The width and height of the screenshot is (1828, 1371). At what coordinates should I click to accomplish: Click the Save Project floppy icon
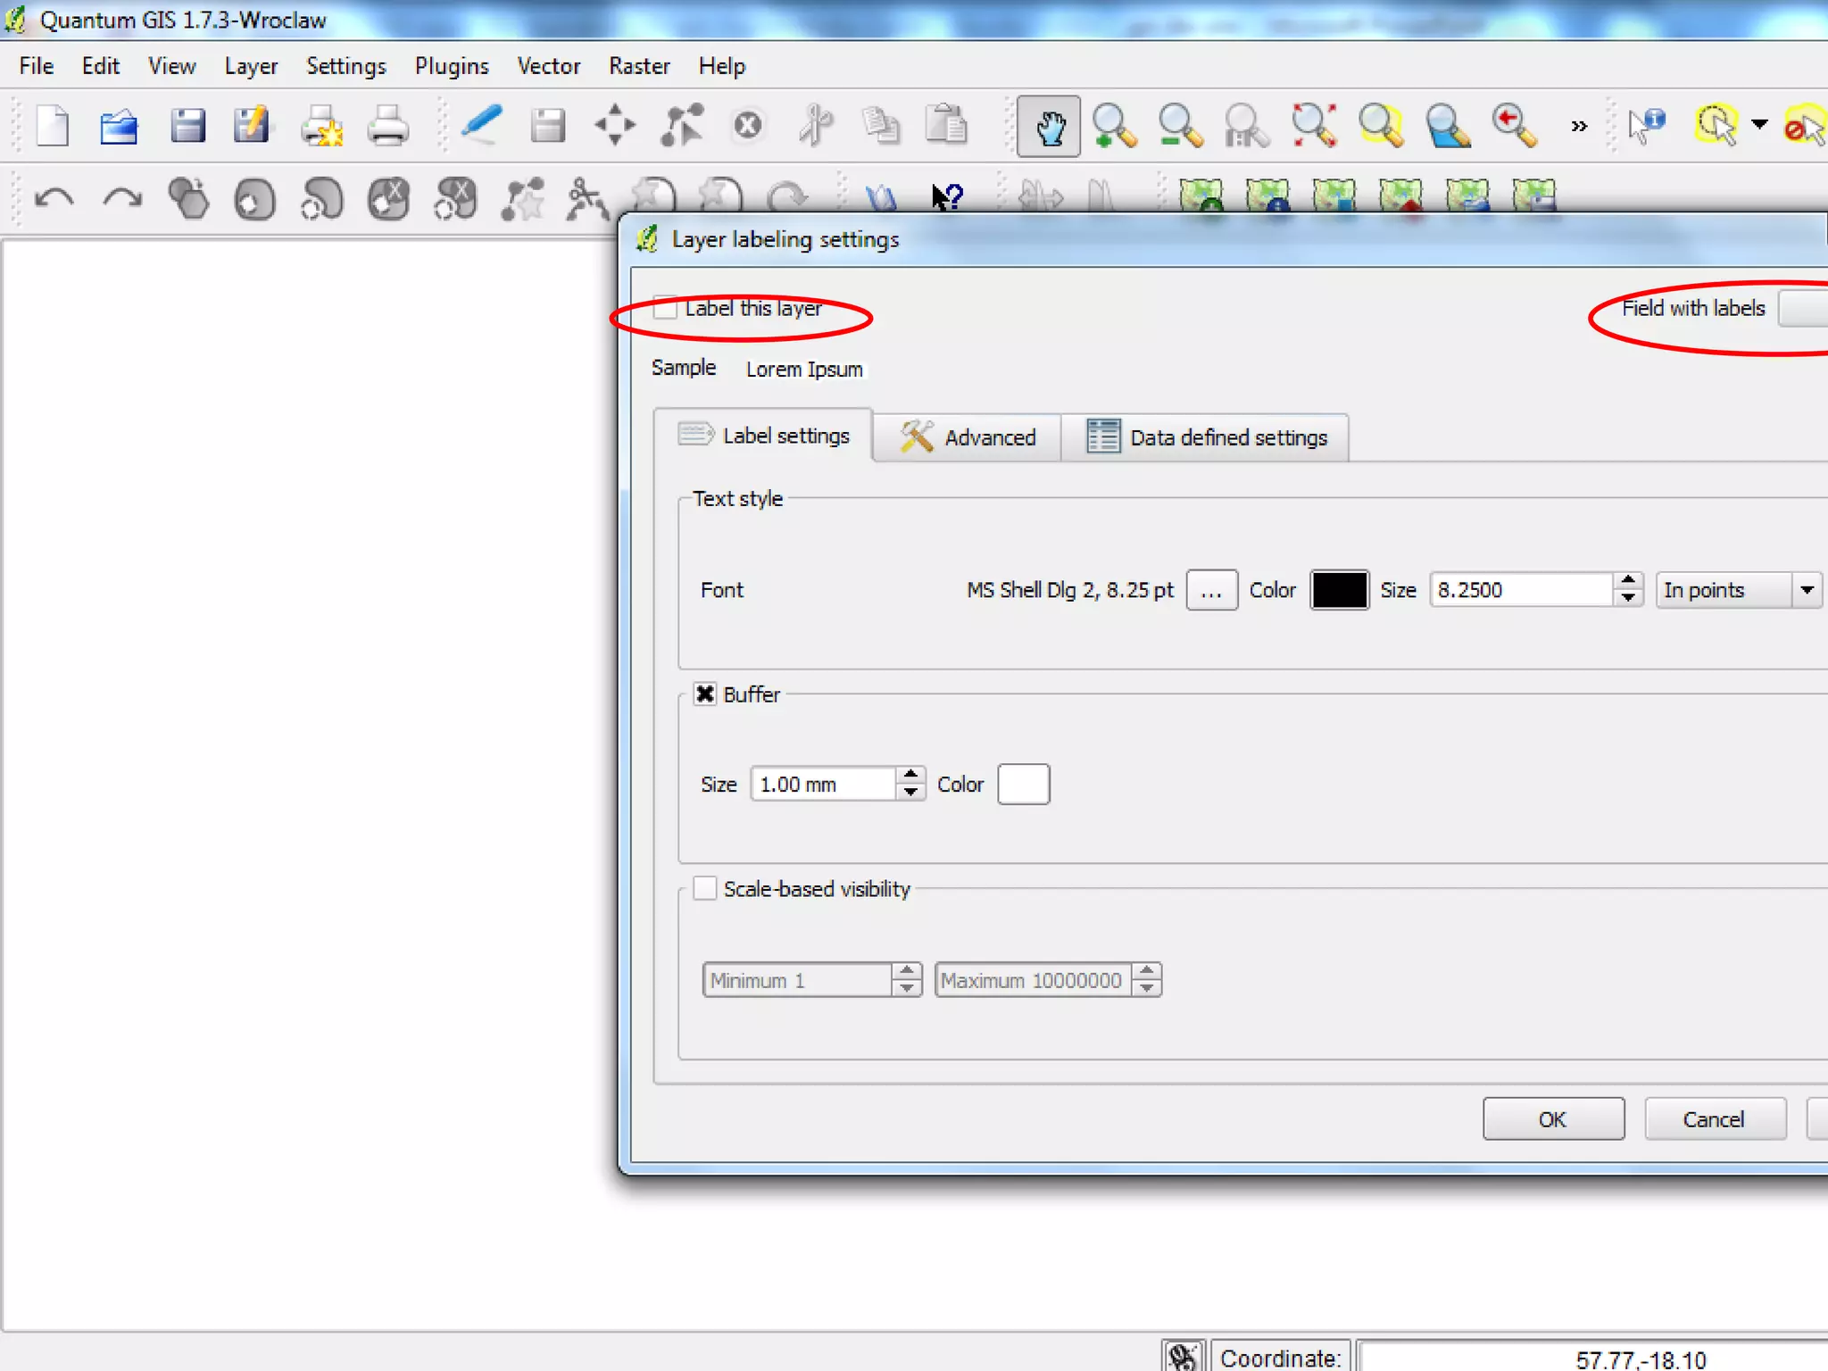[187, 127]
